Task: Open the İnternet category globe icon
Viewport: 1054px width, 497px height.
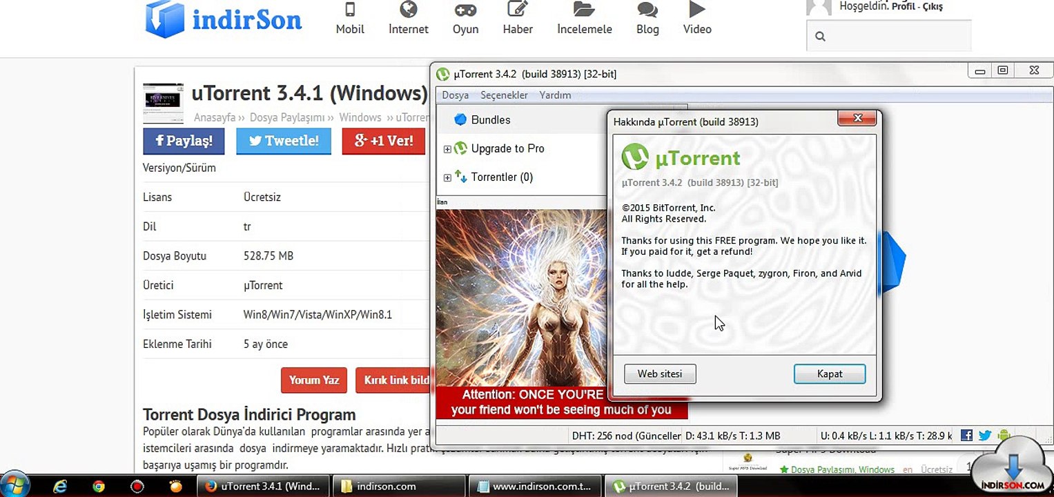Action: (409, 10)
